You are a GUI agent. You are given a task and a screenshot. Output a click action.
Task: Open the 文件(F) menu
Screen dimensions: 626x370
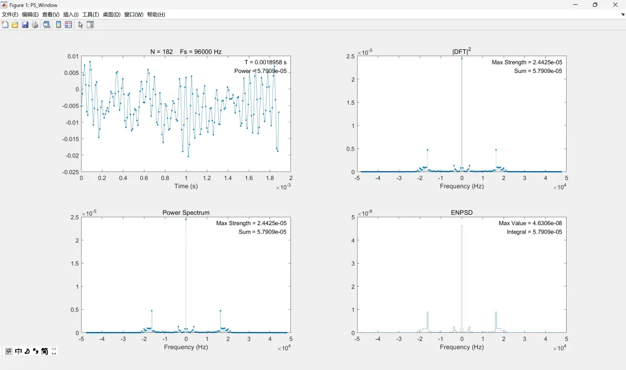(x=10, y=14)
